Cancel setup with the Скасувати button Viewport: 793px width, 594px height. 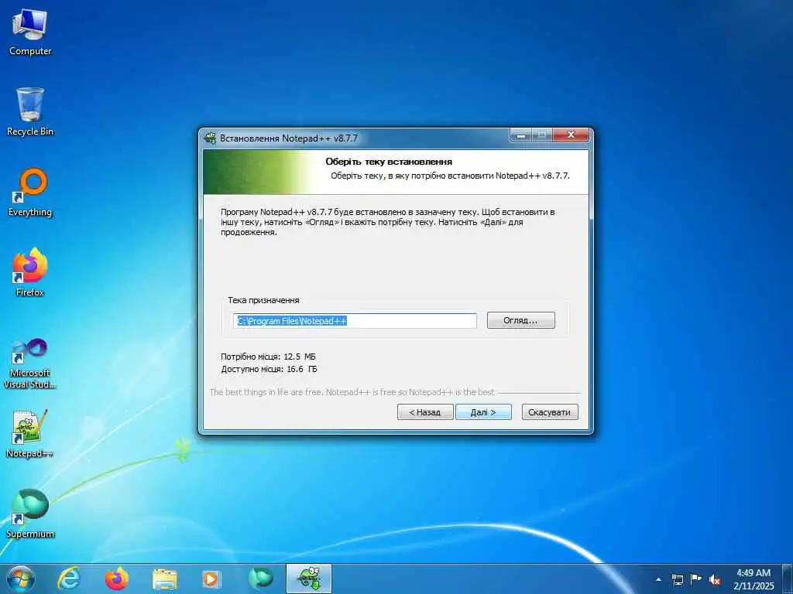[549, 412]
